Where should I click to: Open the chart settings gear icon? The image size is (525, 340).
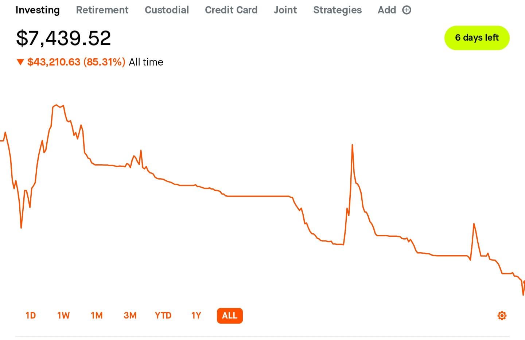tap(502, 316)
